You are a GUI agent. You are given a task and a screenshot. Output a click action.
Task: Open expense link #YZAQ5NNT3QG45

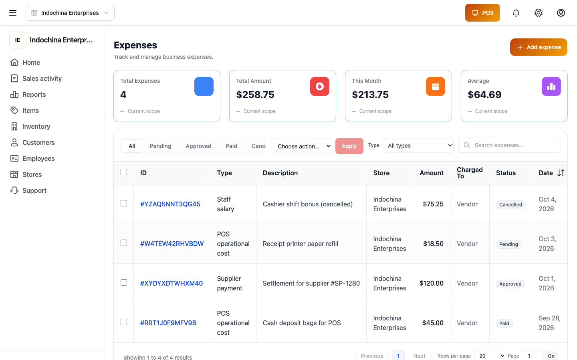(x=170, y=204)
